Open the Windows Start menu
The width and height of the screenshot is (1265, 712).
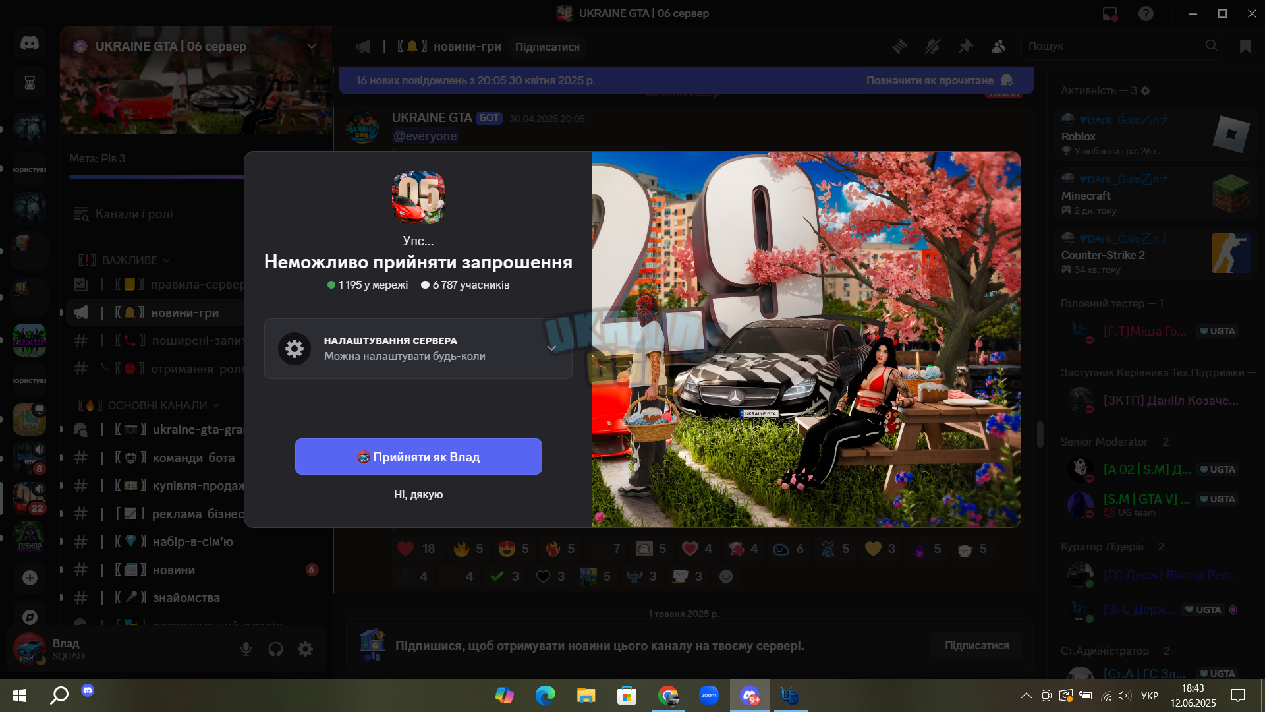tap(20, 696)
